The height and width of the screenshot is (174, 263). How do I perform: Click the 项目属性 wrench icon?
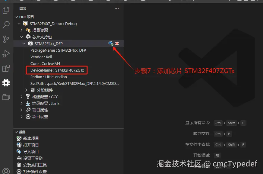coord(28,110)
